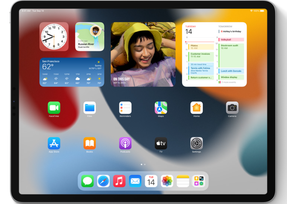Open the On This Day photo

point(143,54)
